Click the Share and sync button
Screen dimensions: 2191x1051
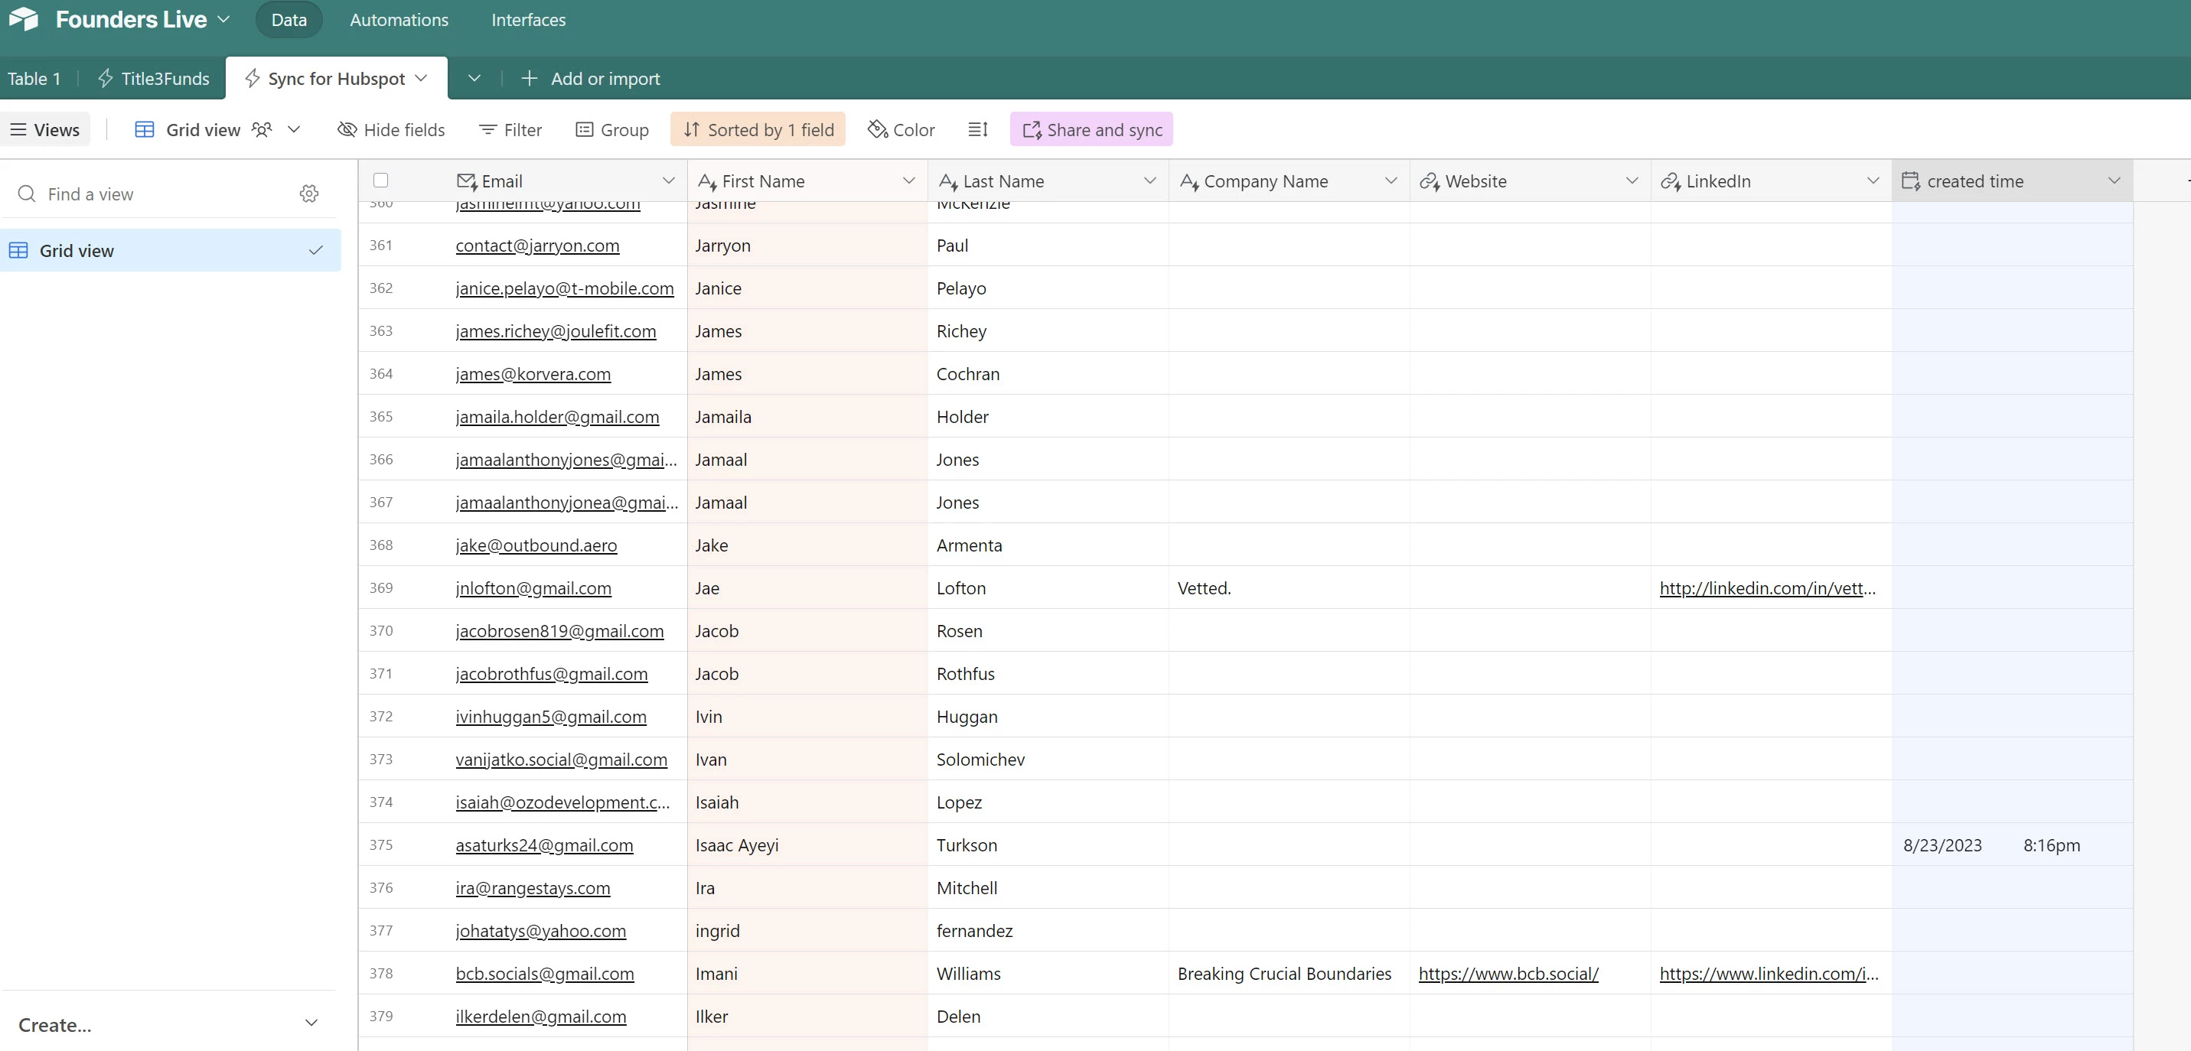click(x=1091, y=129)
